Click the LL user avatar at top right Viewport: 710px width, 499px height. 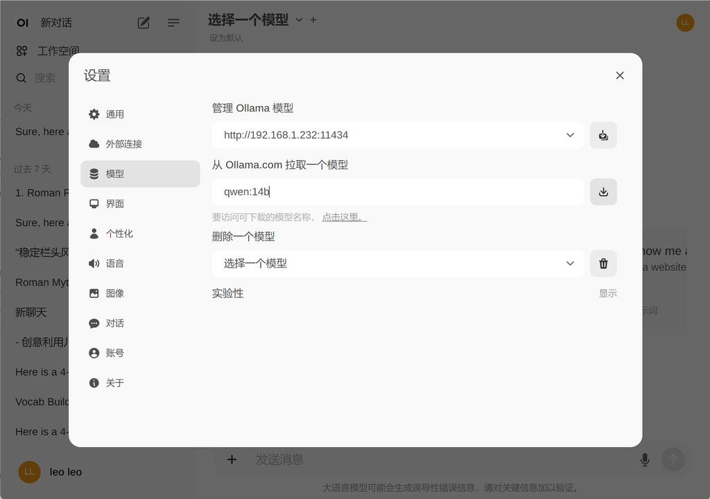pos(685,22)
